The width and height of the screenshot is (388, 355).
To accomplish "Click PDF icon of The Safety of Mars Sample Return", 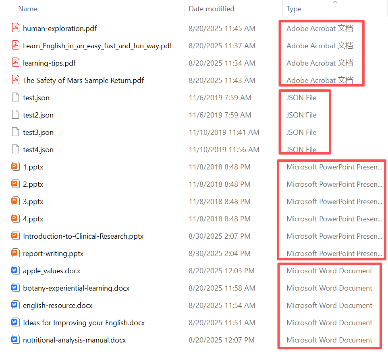I will tap(16, 80).
